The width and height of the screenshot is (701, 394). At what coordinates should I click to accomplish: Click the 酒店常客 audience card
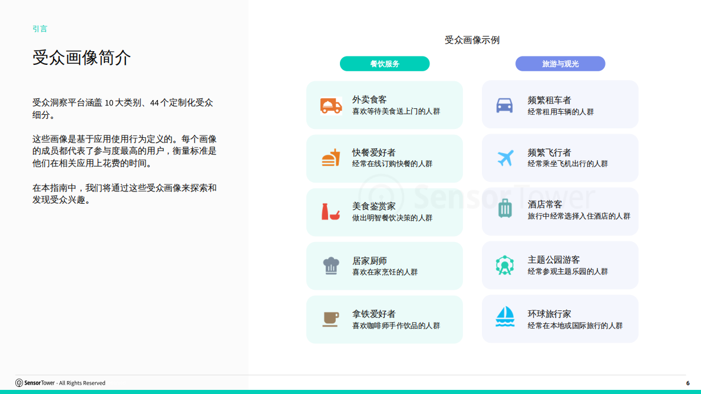(x=560, y=211)
